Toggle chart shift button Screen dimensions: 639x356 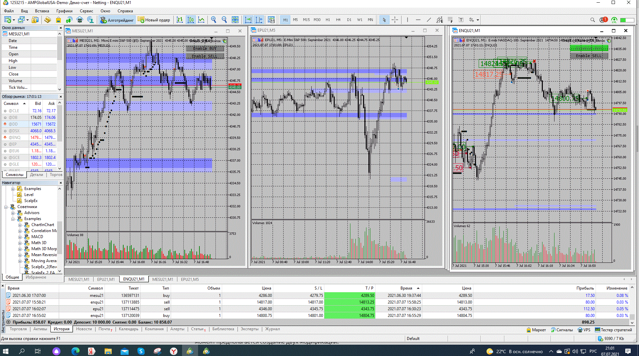(259, 20)
